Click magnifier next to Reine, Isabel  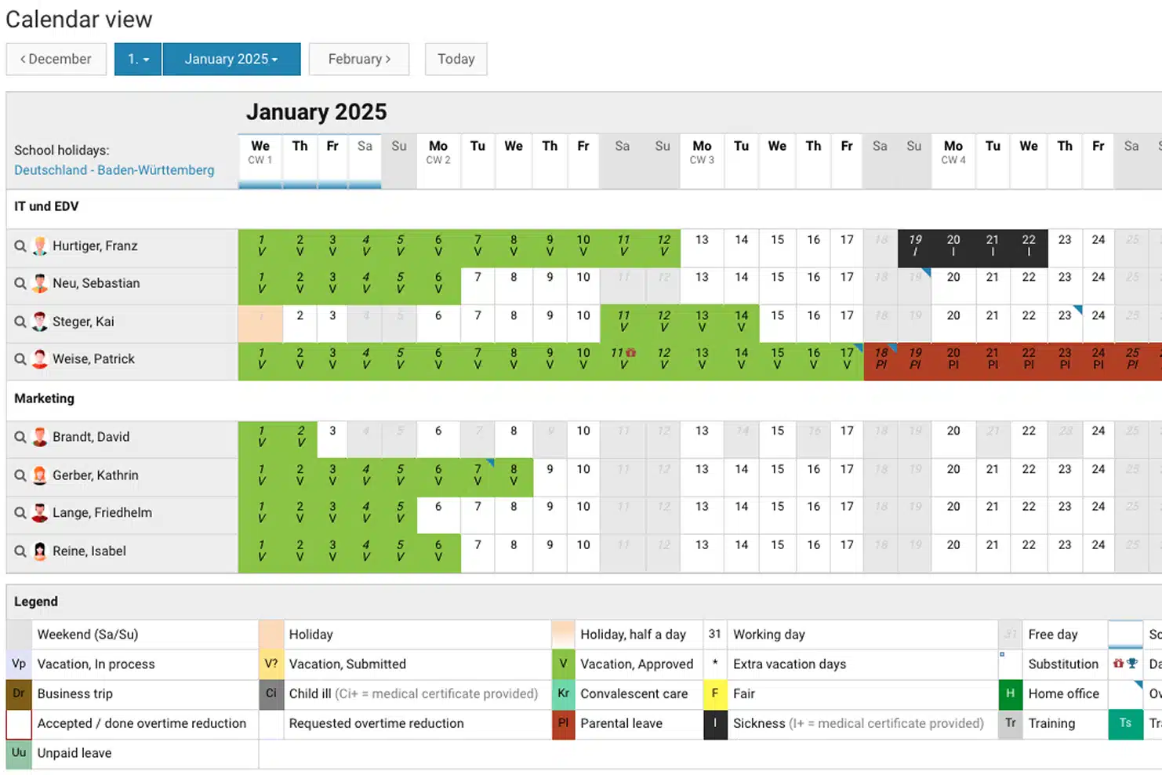20,551
